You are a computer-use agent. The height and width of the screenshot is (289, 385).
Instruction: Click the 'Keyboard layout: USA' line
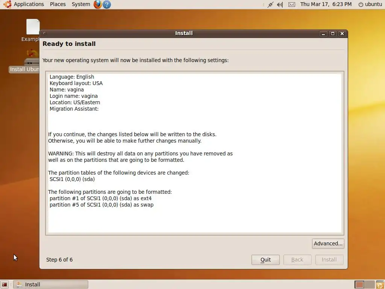(76, 83)
